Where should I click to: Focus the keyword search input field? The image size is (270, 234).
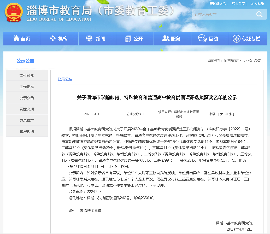[x=224, y=14]
